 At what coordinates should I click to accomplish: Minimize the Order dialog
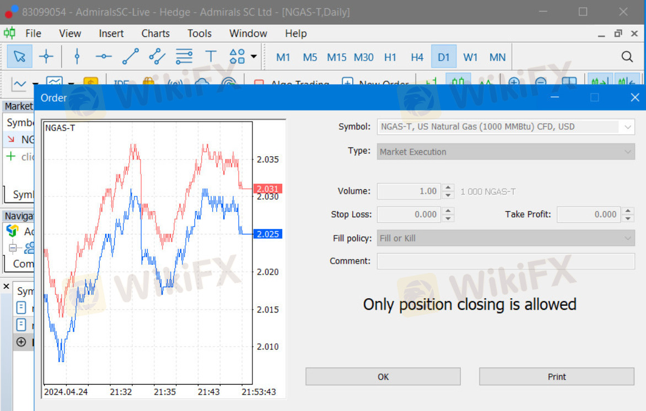point(555,97)
